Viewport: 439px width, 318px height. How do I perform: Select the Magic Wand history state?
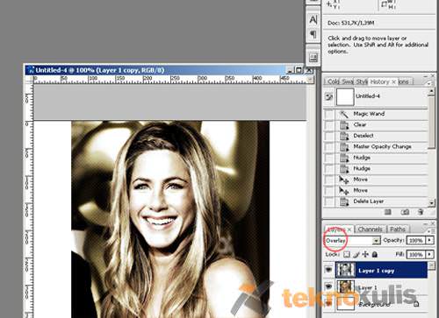tap(382, 114)
